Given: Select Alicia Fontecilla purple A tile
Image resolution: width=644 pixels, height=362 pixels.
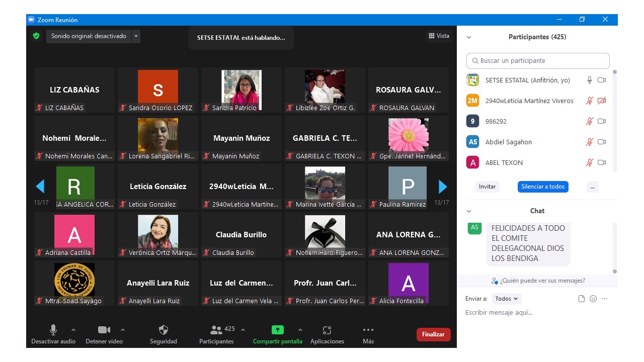Looking at the screenshot, I should [409, 283].
